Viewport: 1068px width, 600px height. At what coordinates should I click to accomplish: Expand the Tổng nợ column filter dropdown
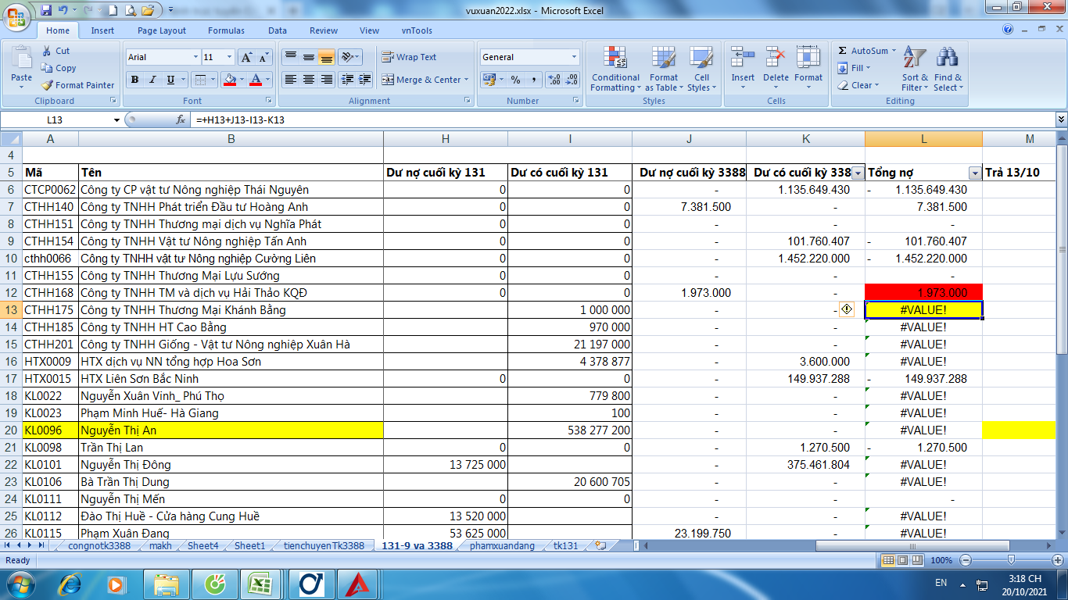[x=974, y=173]
